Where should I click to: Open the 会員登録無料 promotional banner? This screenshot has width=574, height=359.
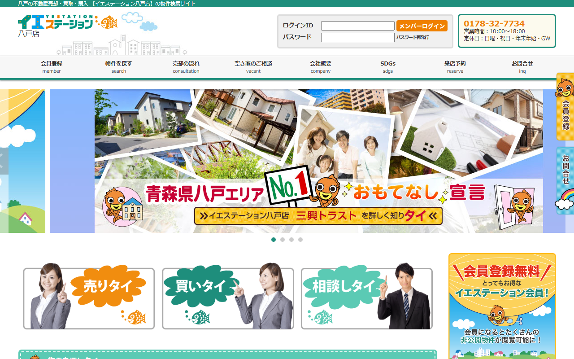(502, 306)
